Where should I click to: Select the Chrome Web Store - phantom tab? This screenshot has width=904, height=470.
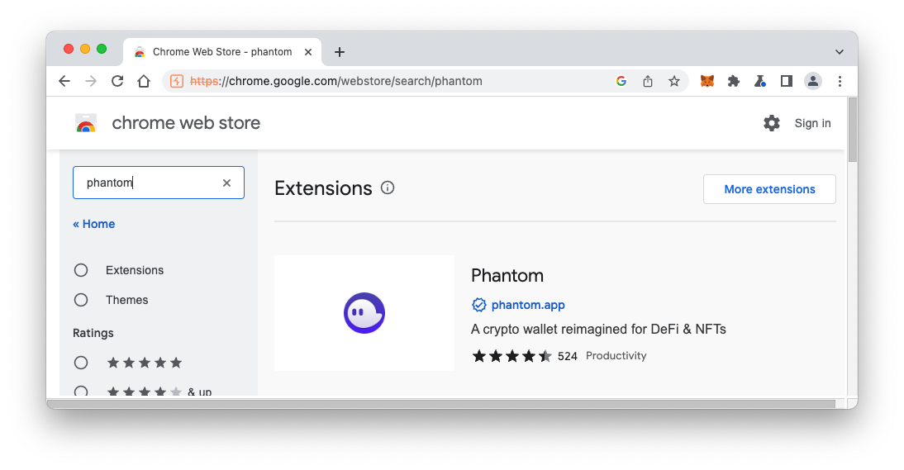point(222,52)
